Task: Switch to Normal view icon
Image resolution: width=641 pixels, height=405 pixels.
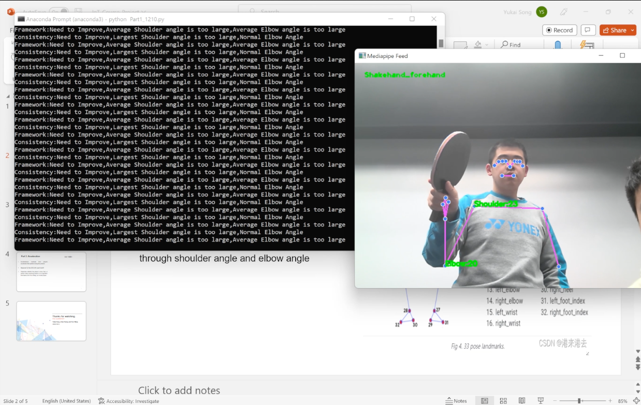Action: coord(485,401)
